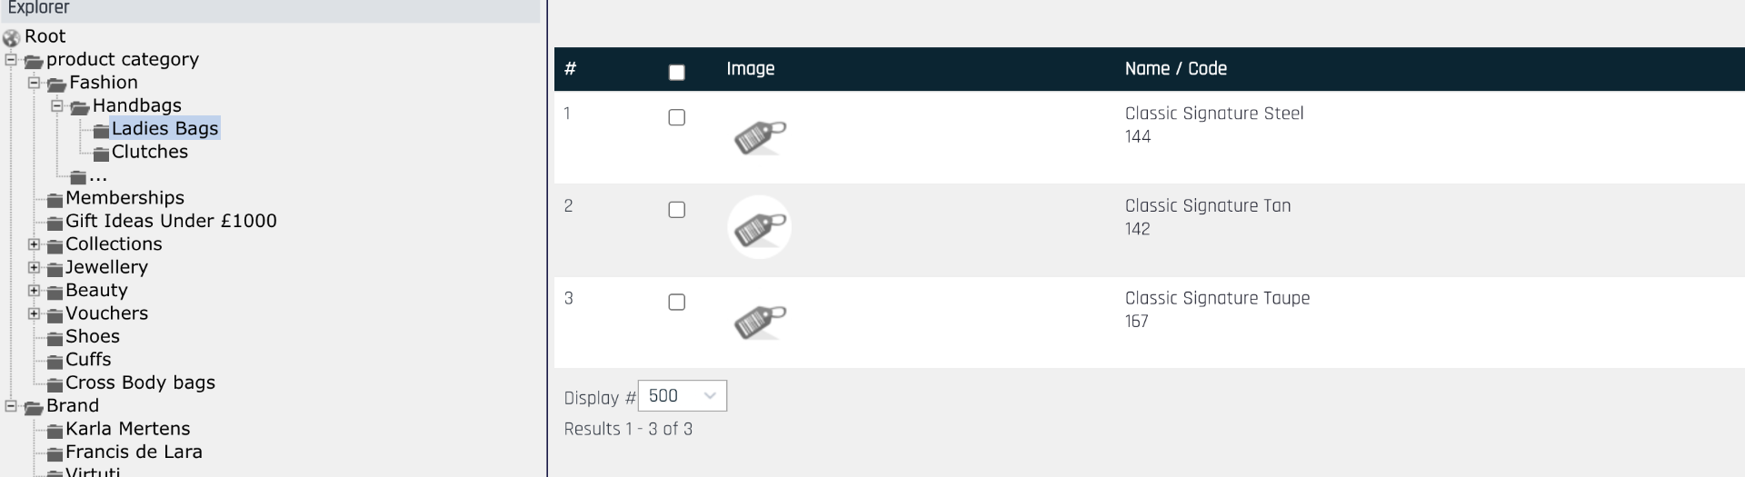Open the Display # 500 dropdown
Viewport: 1745px width, 477px height.
click(683, 396)
